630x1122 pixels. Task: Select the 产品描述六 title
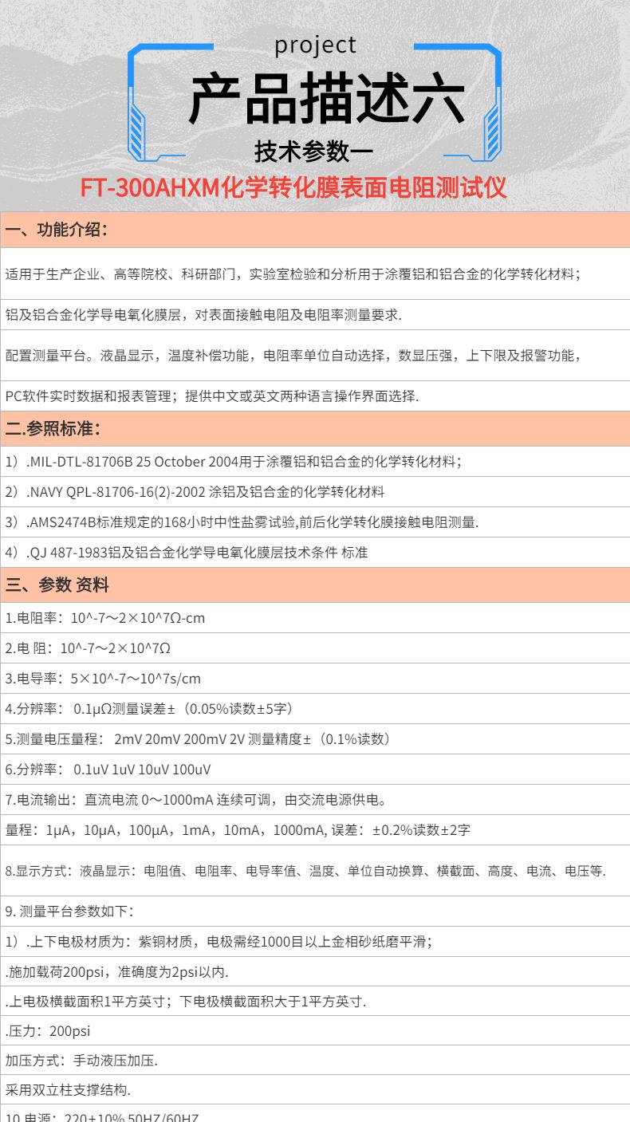327,100
